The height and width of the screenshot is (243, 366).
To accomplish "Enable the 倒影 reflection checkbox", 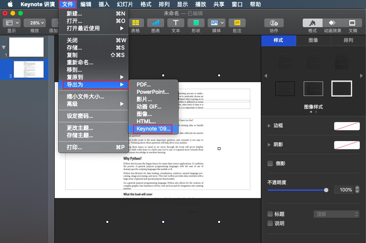I will [270, 164].
